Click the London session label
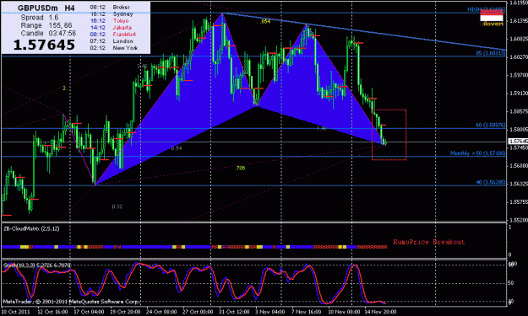 [122, 41]
